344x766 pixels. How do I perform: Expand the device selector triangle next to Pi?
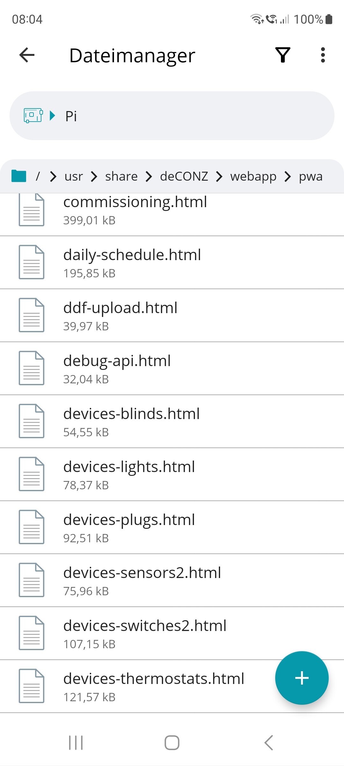tap(53, 116)
